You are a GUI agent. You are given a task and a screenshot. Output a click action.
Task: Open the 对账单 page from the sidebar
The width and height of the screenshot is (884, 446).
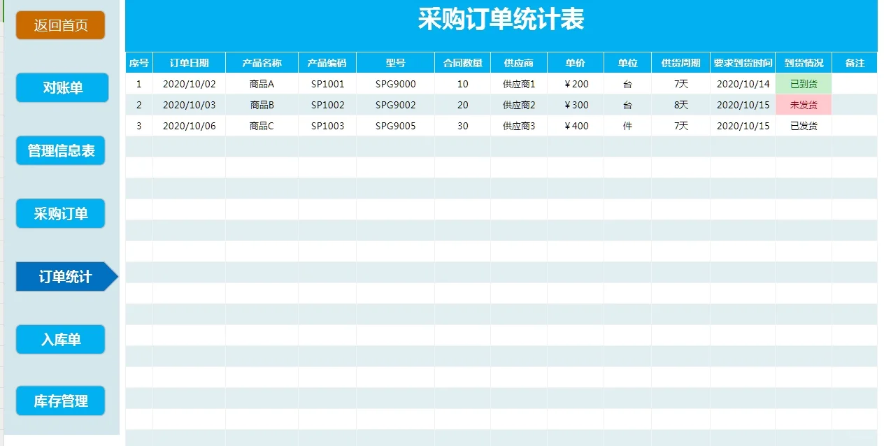click(x=62, y=87)
